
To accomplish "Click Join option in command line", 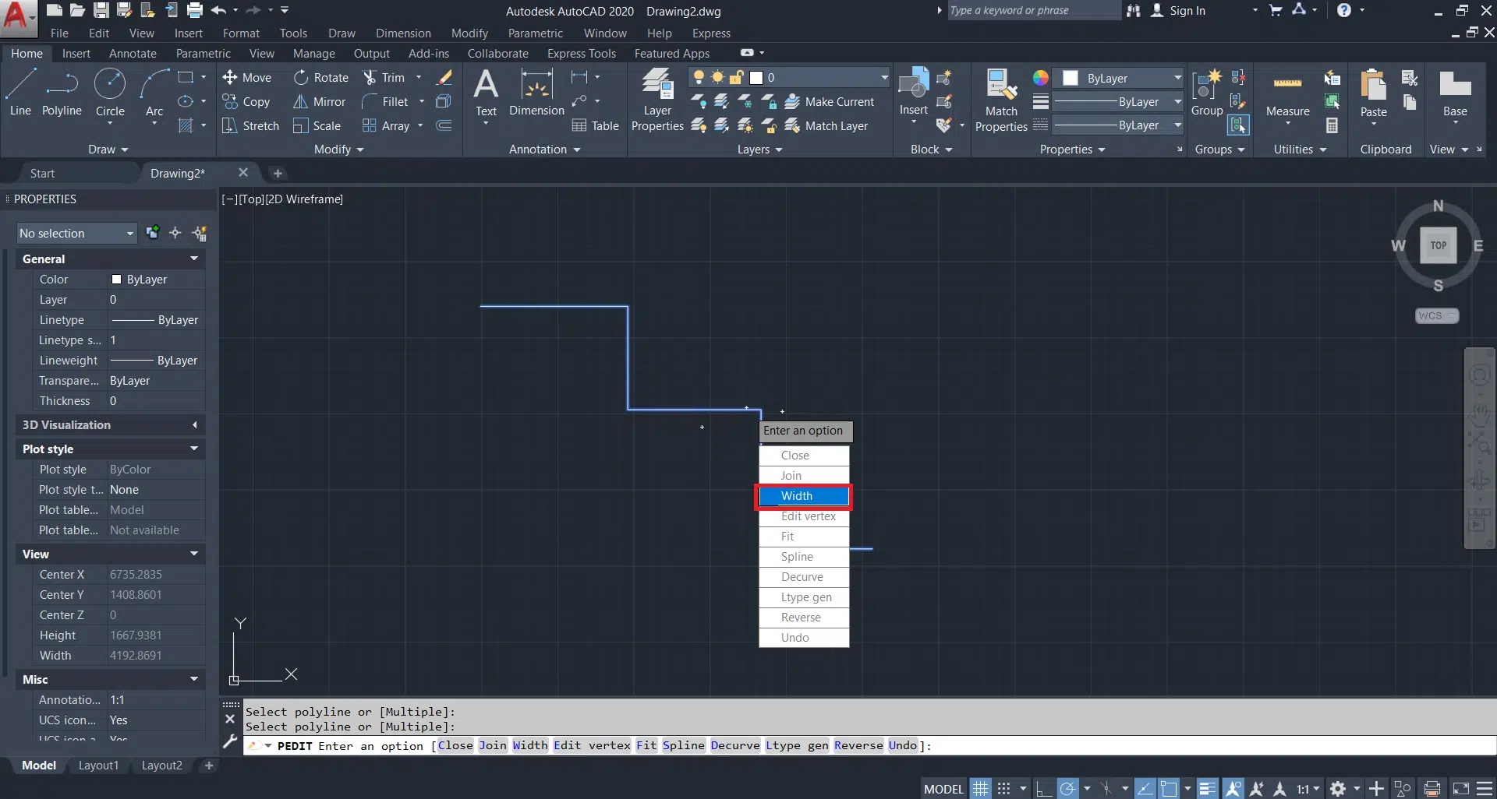I will (x=492, y=745).
